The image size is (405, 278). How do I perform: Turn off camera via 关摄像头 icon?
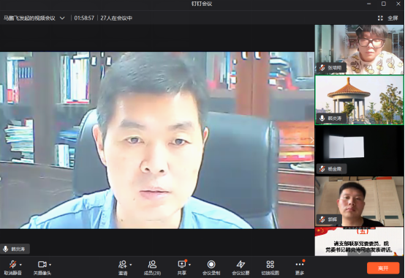click(x=42, y=264)
